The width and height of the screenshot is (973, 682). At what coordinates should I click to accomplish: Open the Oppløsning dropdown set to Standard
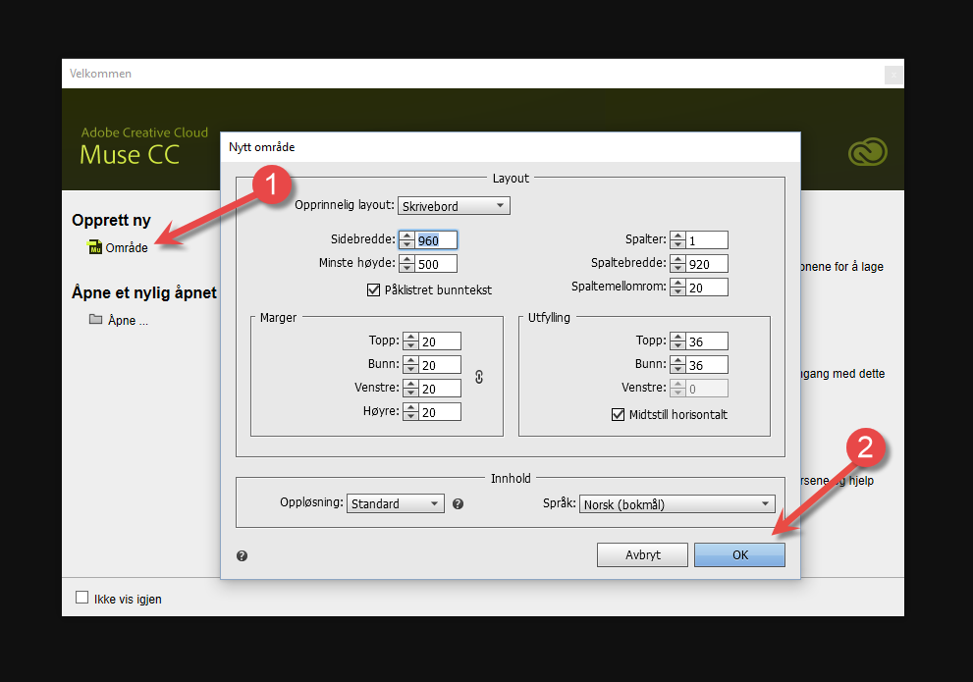pyautogui.click(x=396, y=503)
